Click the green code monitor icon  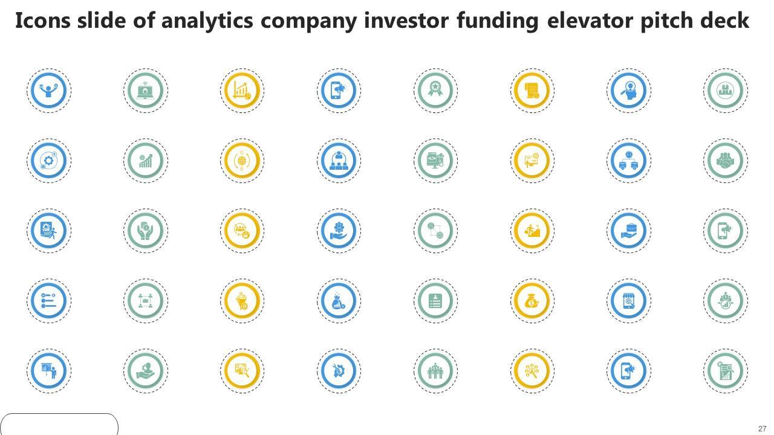(435, 160)
